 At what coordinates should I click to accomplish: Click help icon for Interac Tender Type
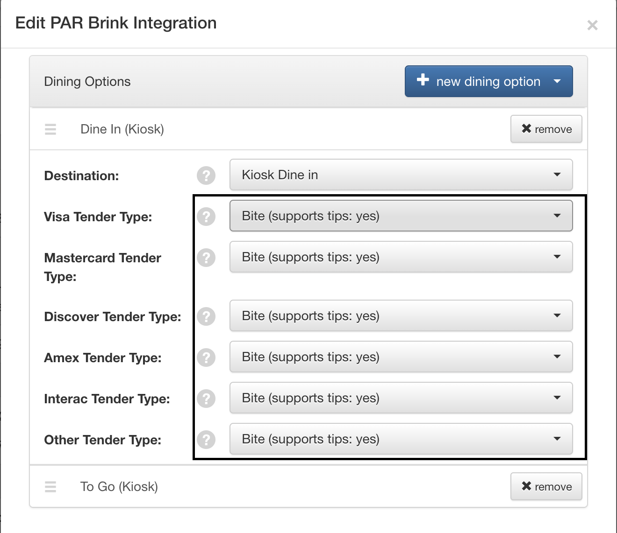coord(206,399)
